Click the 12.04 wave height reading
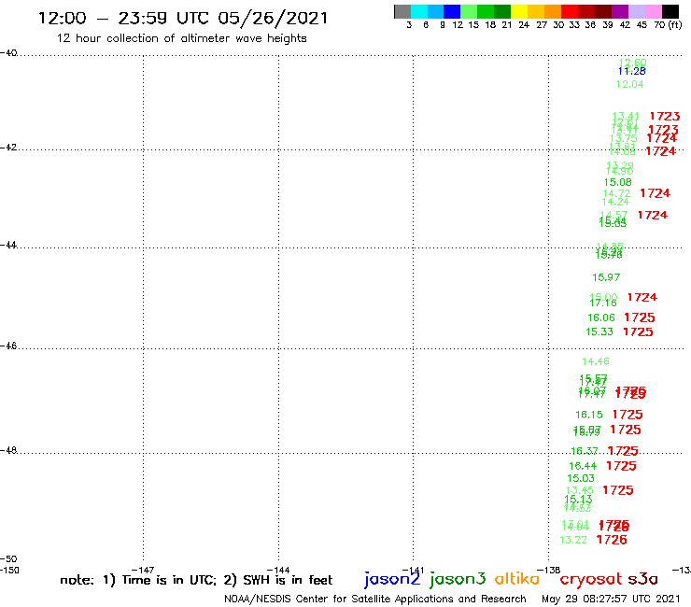 click(x=629, y=84)
